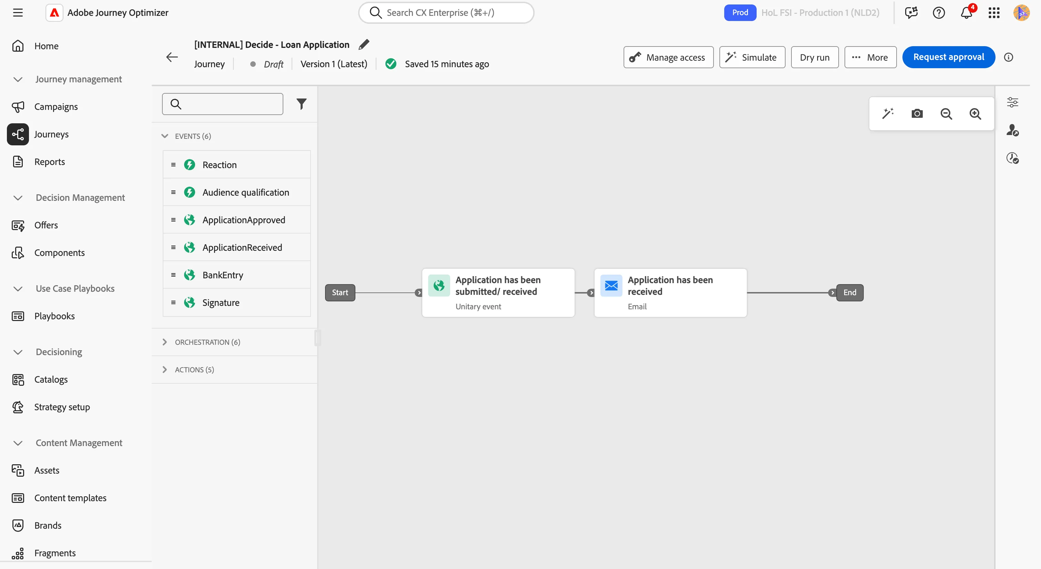
Task: Select the BankEntry event
Action: pos(237,275)
